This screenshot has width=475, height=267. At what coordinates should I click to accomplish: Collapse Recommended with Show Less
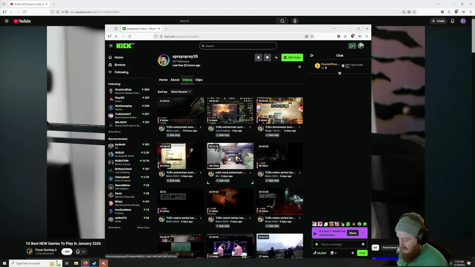[143, 228]
